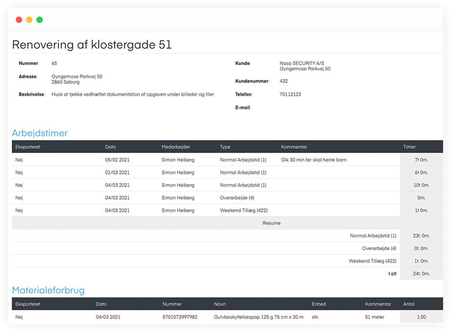Sort by the Medarbejder column header
Screen dimensions: 451x332
[x=176, y=147]
